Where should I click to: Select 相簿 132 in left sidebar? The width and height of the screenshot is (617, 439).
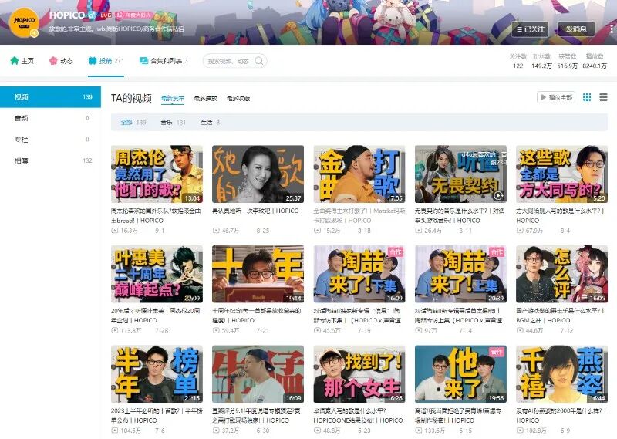pos(50,160)
